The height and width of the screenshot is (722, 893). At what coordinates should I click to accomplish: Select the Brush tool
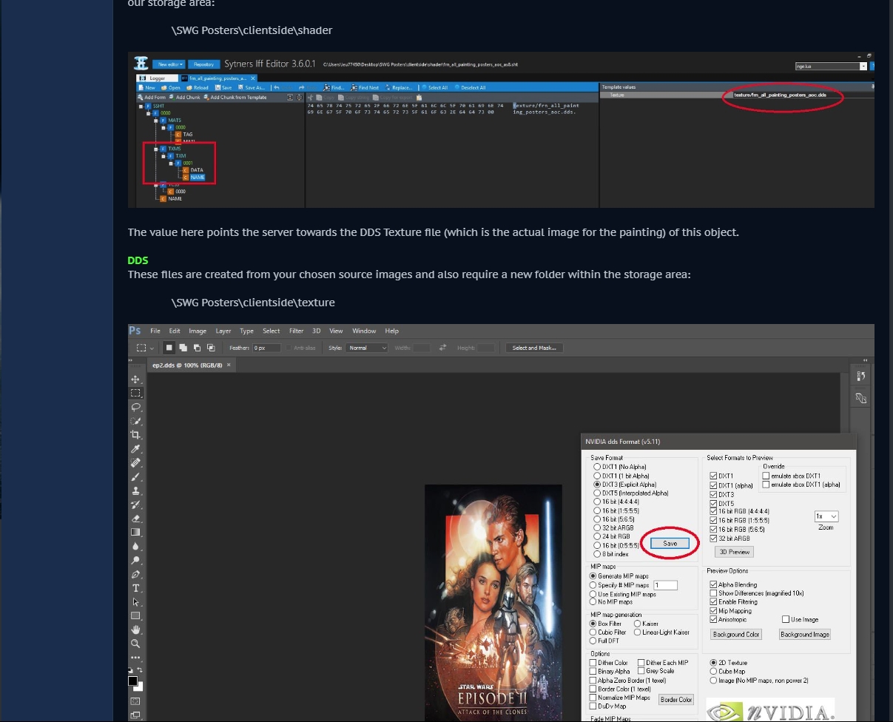(x=136, y=477)
